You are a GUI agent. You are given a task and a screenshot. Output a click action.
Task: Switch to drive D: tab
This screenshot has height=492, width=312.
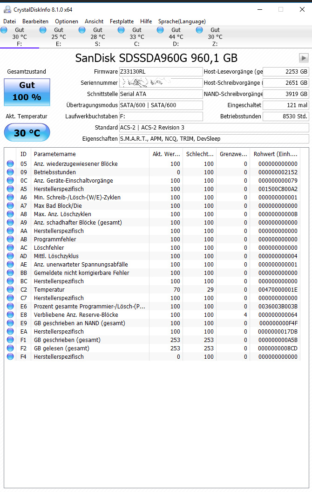(176, 37)
